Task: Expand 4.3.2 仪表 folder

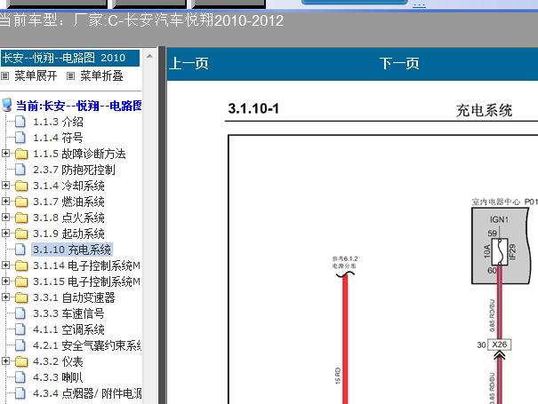Action: pos(5,360)
